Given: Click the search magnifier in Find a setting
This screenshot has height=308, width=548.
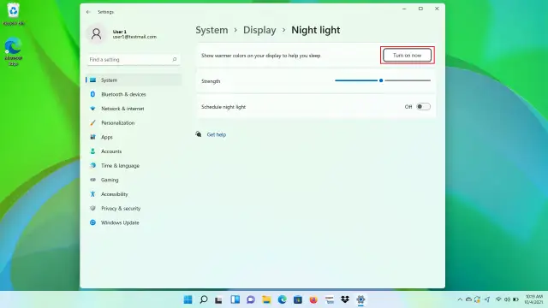Looking at the screenshot, I should click(x=175, y=59).
